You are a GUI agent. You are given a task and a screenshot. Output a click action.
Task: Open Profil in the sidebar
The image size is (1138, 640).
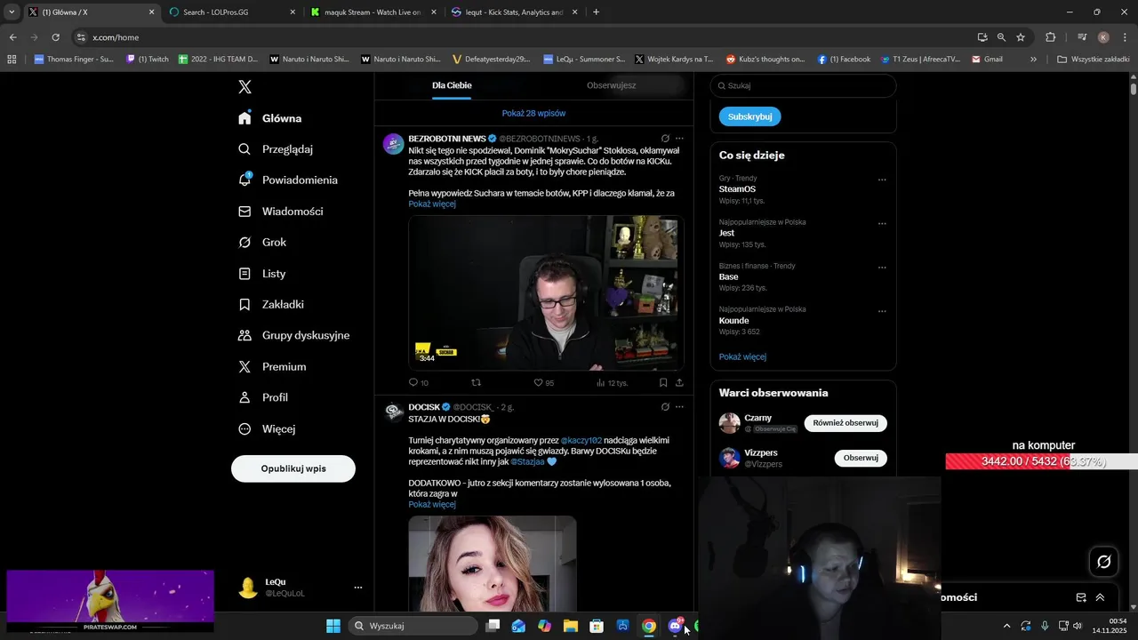[x=263, y=398]
